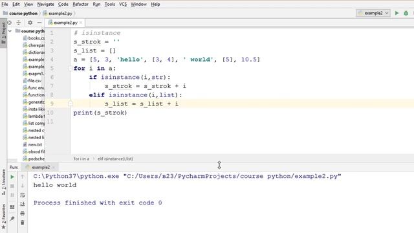414x233 pixels.
Task: Pin the Run tab with the pin icon
Action: 12,219
